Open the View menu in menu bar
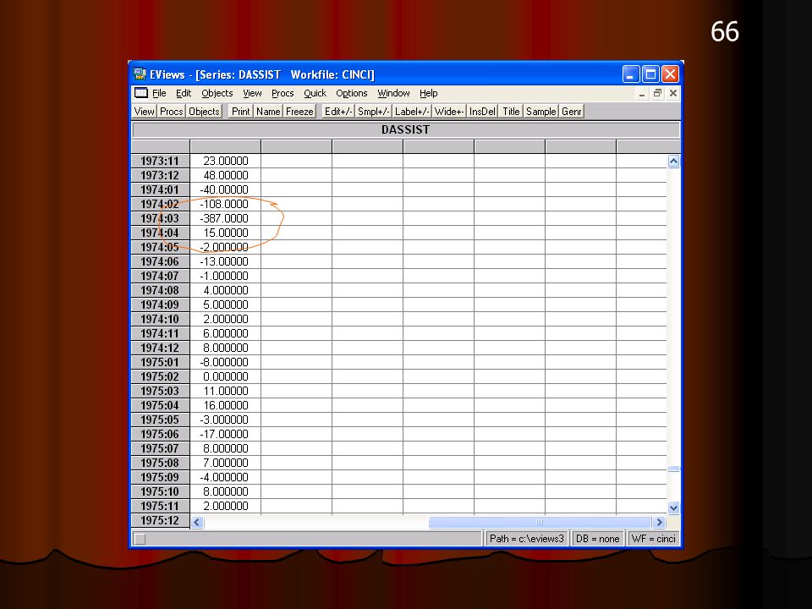This screenshot has width=812, height=609. point(252,93)
